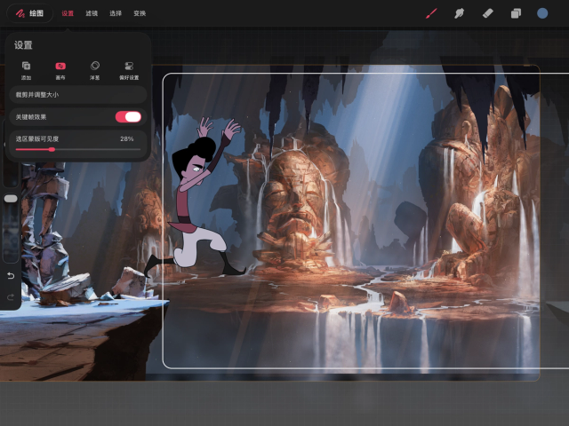The image size is (569, 426).
Task: Choose the 添加 add icon in settings
Action: 26,70
